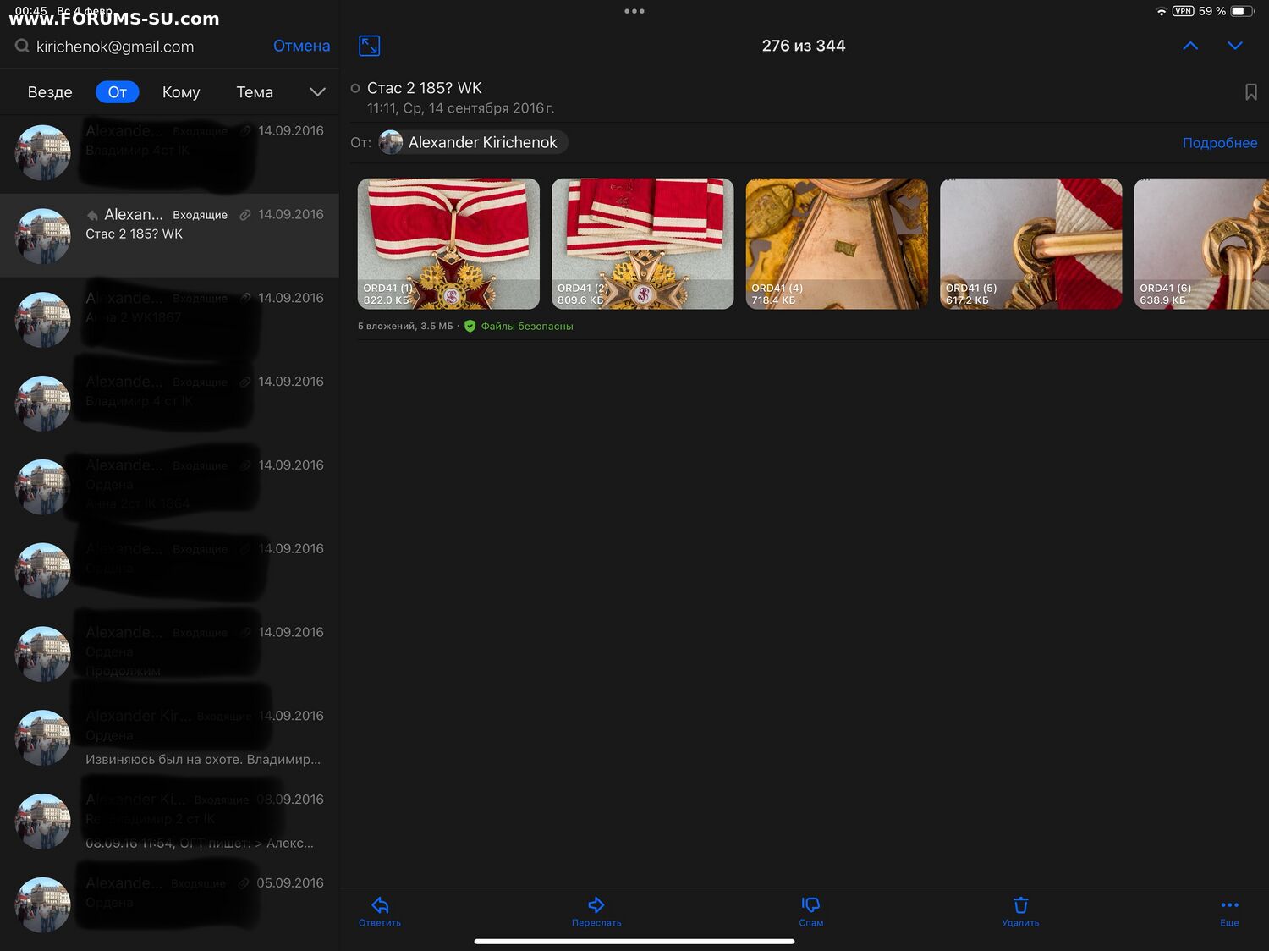Go to previous message with up arrow
The width and height of the screenshot is (1269, 951).
coord(1189,46)
